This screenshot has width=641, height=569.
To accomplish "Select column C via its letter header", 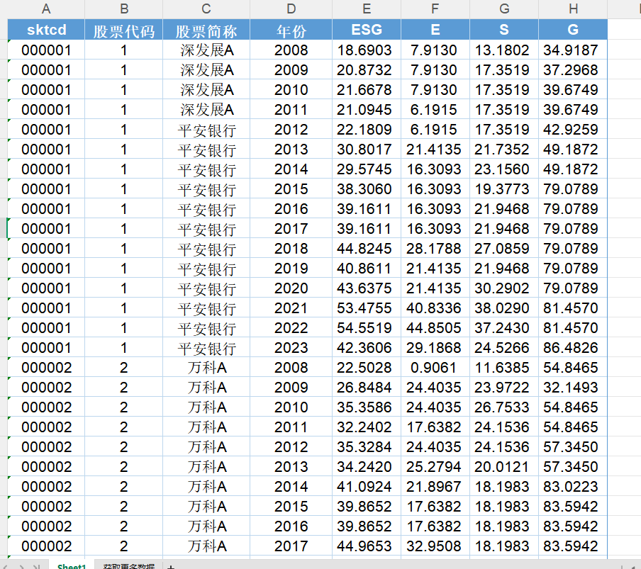I will tap(206, 9).
